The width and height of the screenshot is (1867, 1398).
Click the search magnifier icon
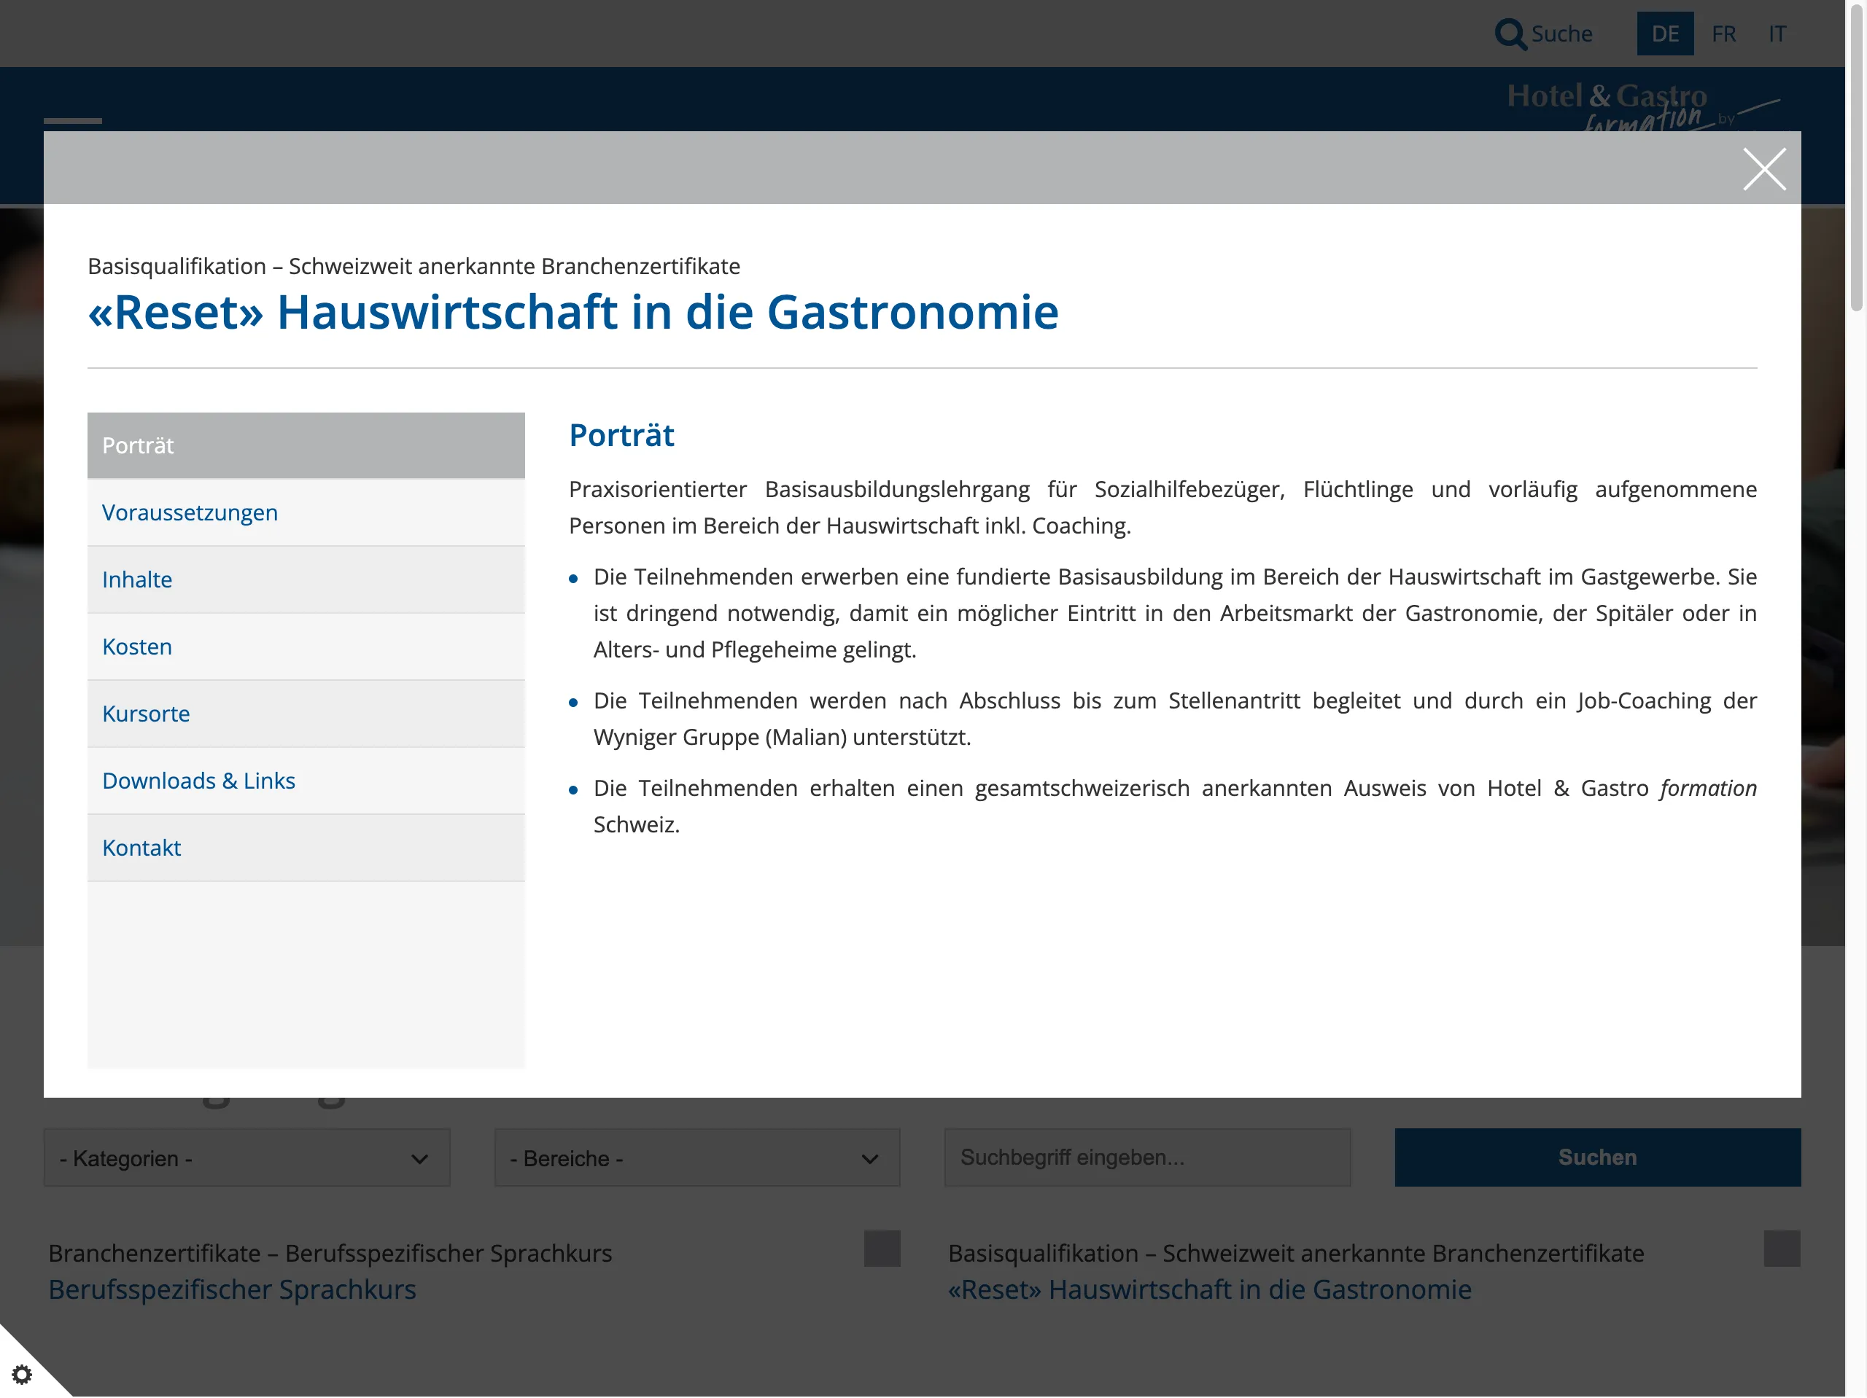[1510, 34]
